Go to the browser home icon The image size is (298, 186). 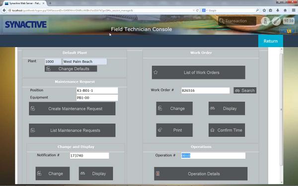[x=285, y=10]
